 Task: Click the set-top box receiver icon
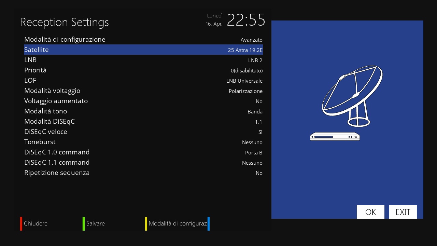click(x=335, y=137)
